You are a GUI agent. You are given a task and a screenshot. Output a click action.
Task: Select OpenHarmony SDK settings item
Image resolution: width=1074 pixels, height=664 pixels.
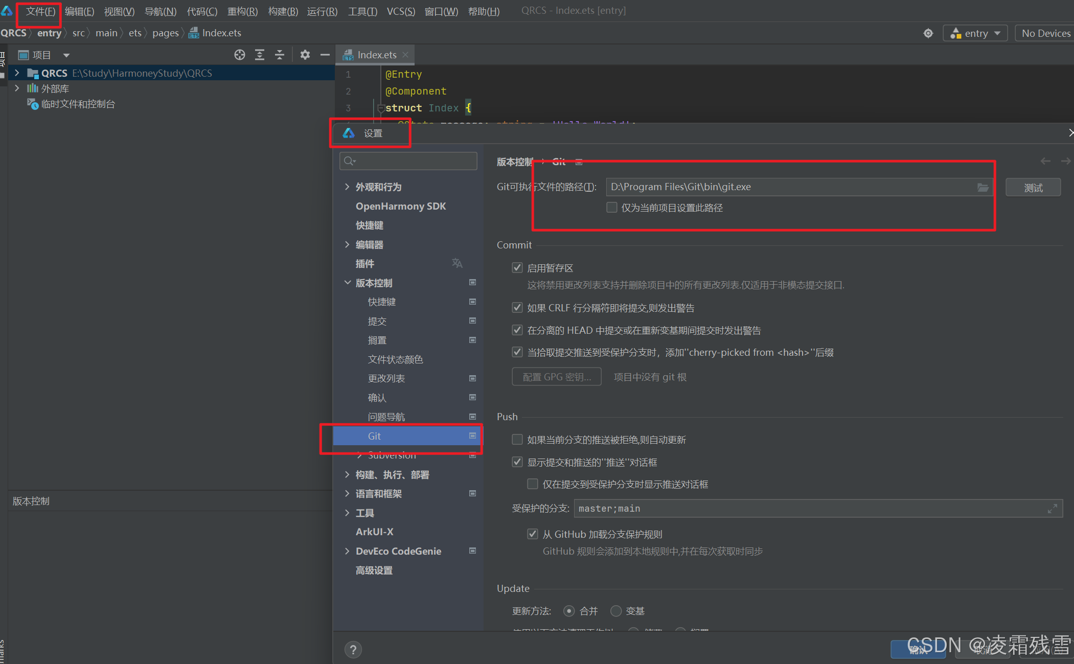(401, 206)
